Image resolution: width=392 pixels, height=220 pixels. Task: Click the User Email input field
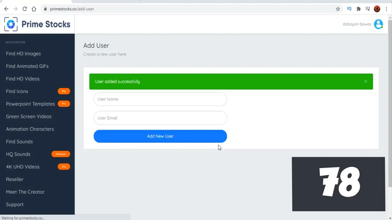pyautogui.click(x=160, y=118)
